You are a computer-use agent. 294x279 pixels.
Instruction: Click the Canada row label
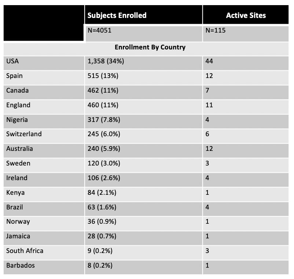(44, 93)
